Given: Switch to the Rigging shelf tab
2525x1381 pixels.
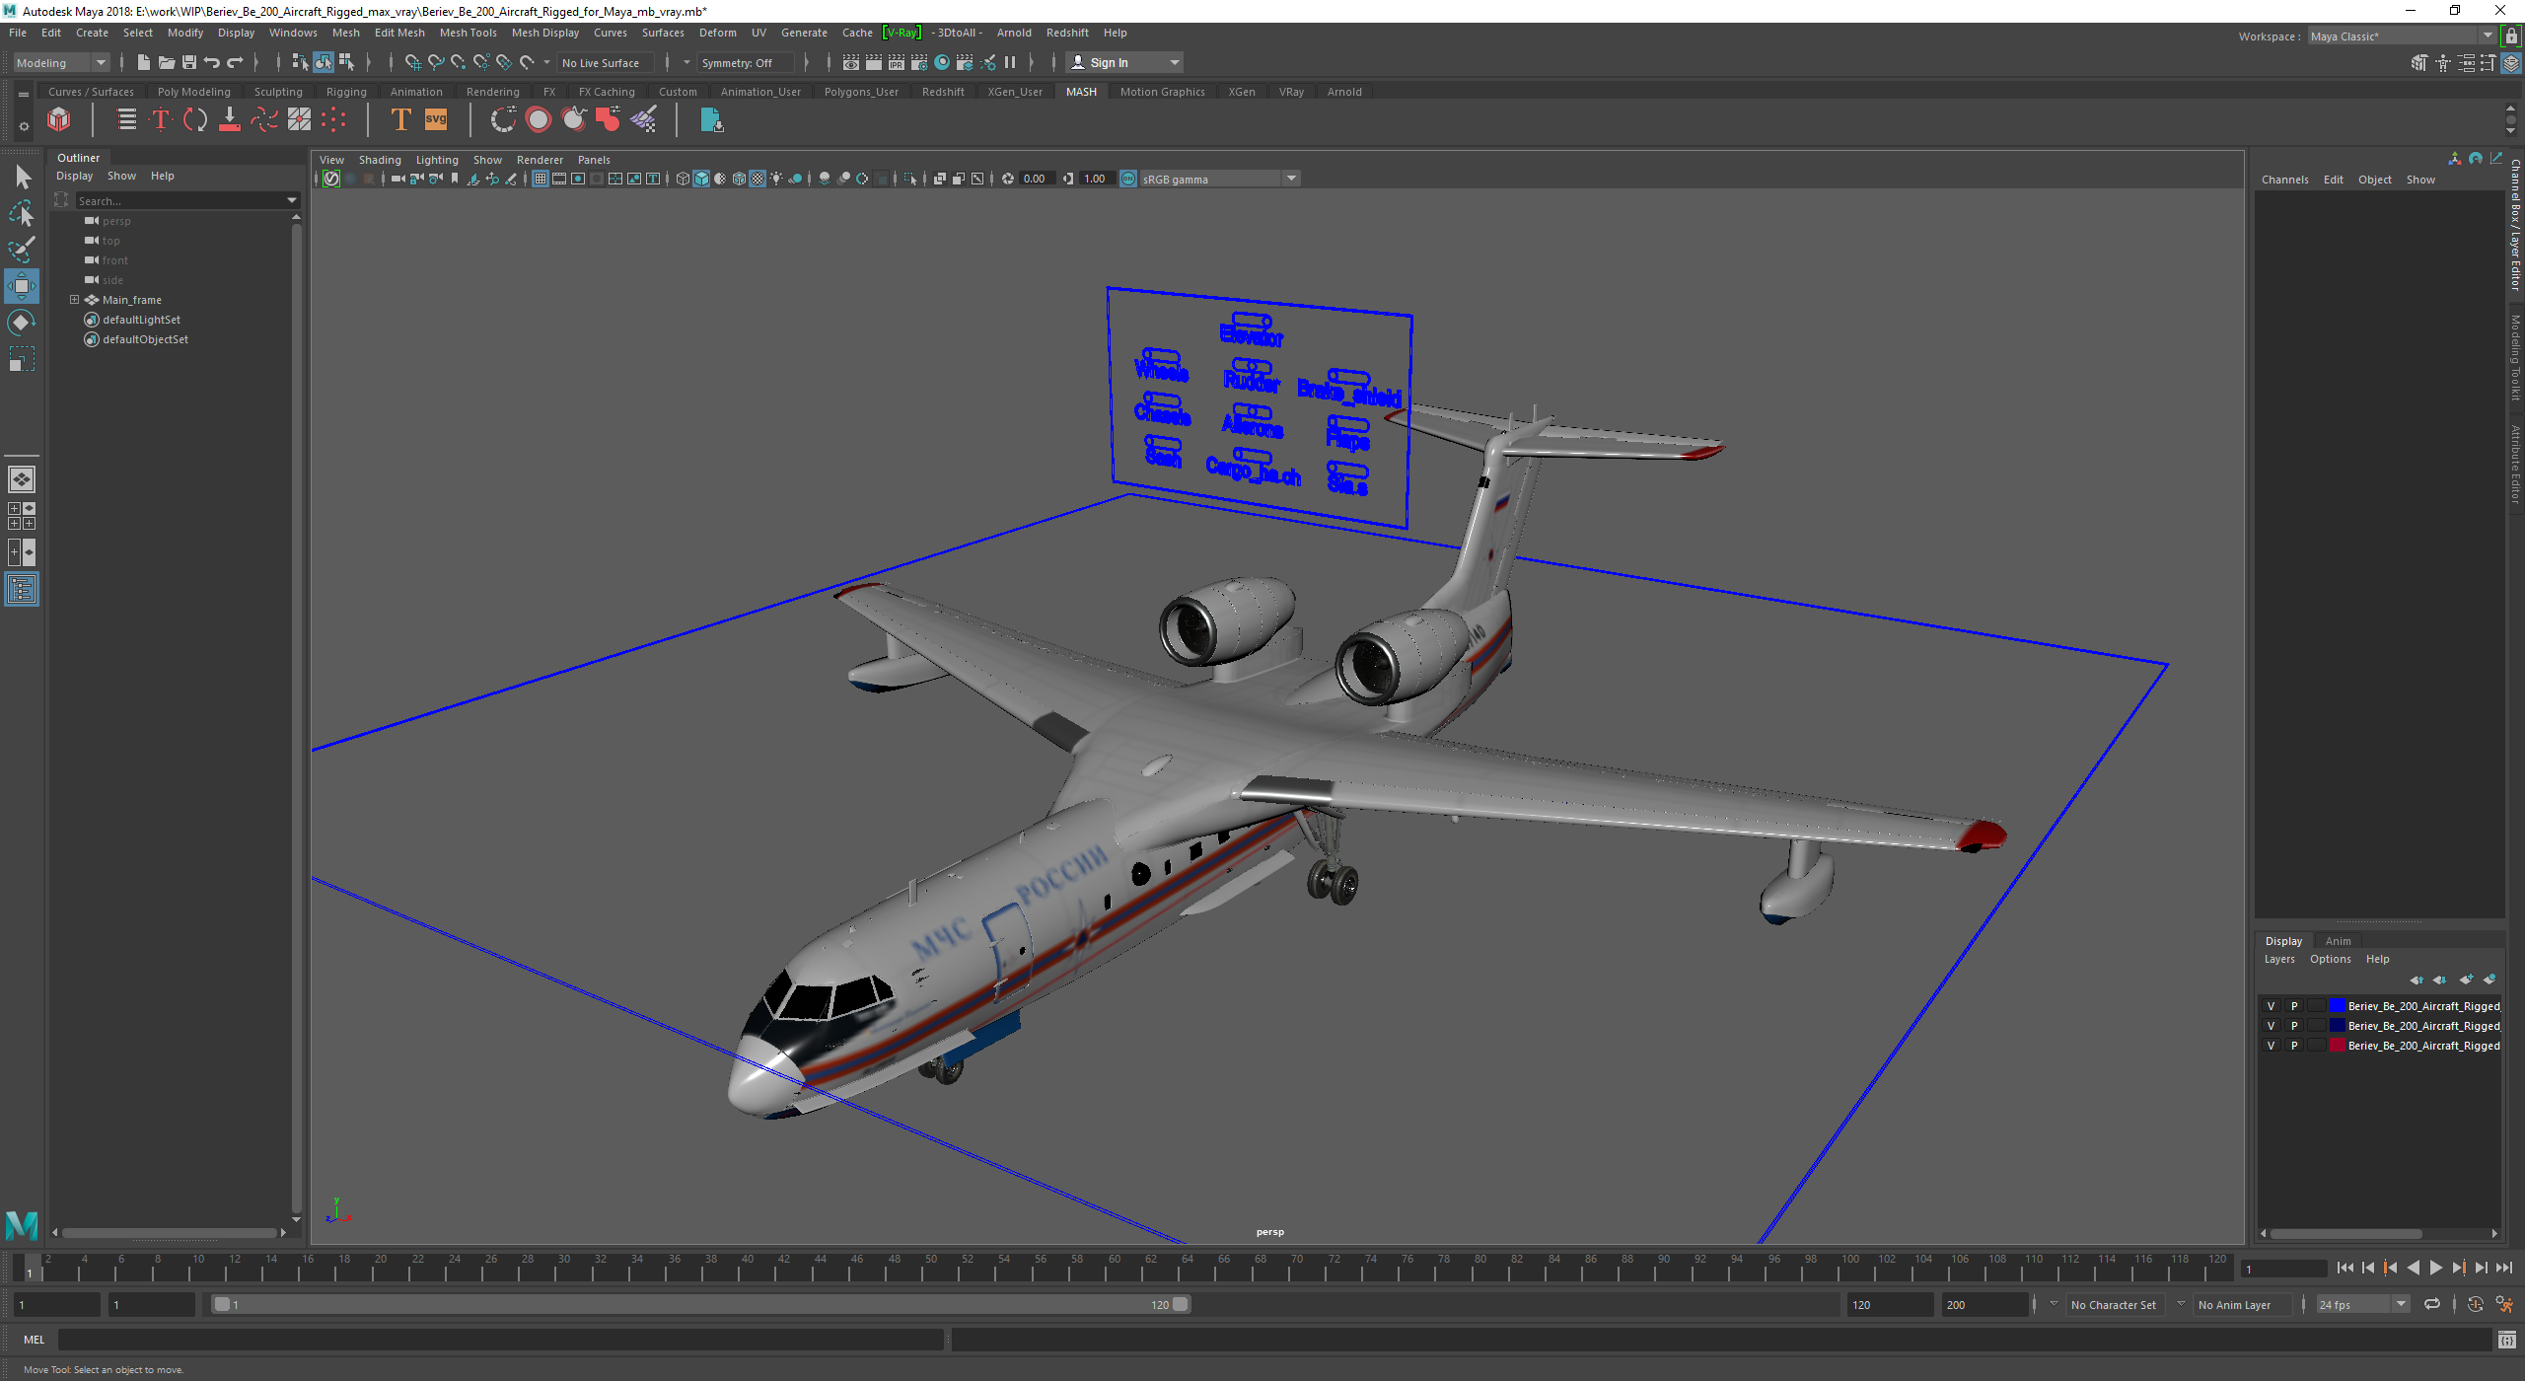Looking at the screenshot, I should click(x=346, y=92).
